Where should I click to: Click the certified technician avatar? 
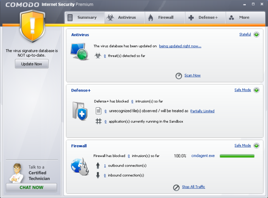tap(16, 173)
